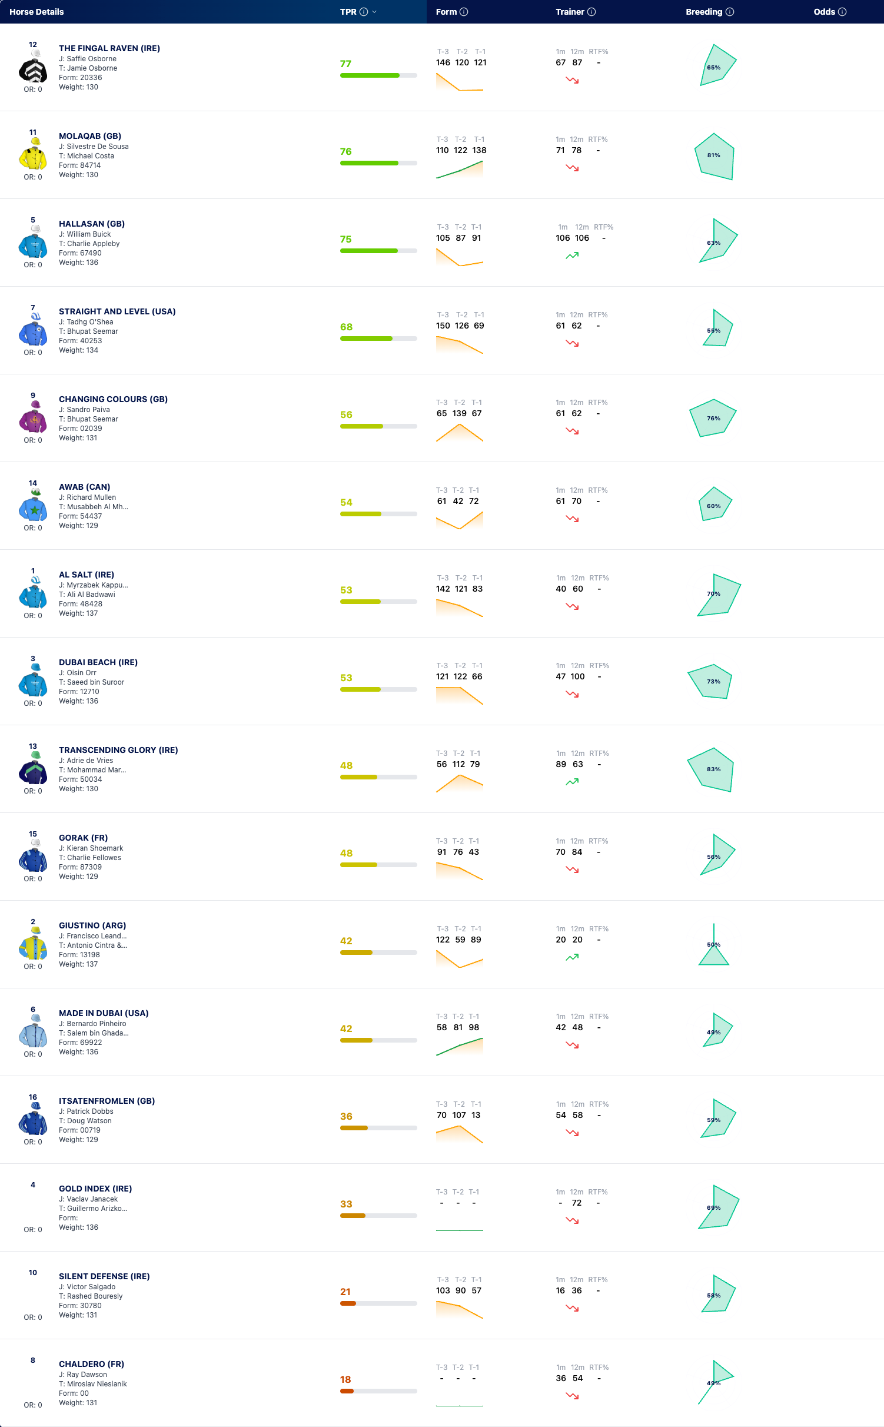The height and width of the screenshot is (1427, 884).
Task: Click Awab's form sparkline chart
Action: [x=460, y=520]
